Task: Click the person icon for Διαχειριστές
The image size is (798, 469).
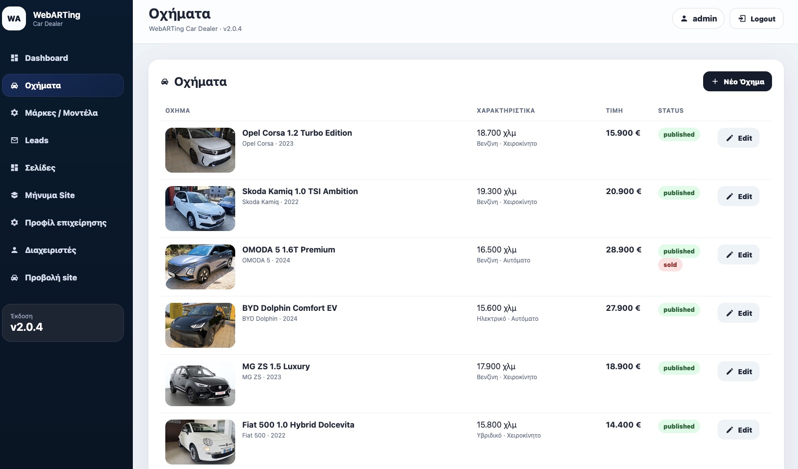Action: tap(14, 250)
